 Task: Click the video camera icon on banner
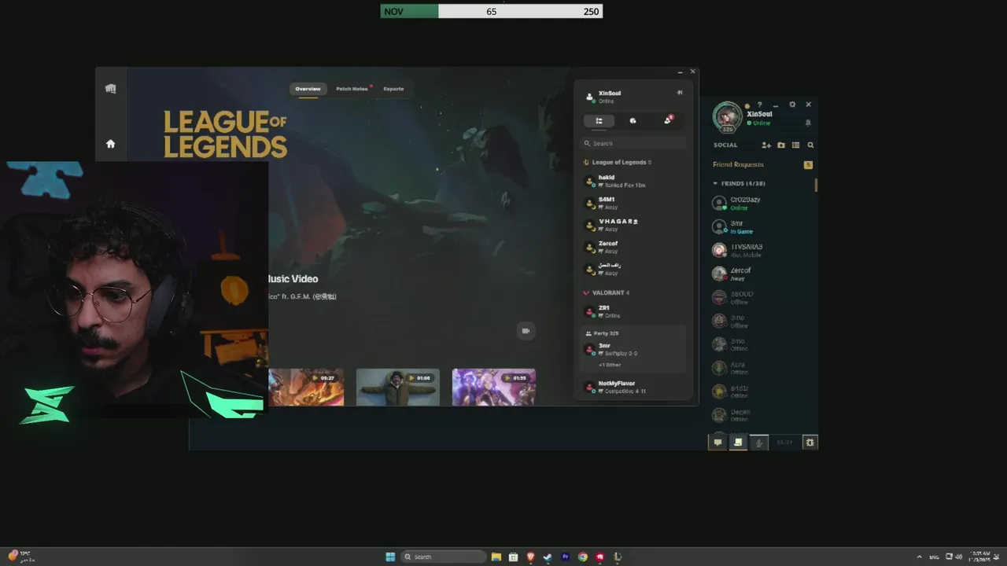coord(526,330)
